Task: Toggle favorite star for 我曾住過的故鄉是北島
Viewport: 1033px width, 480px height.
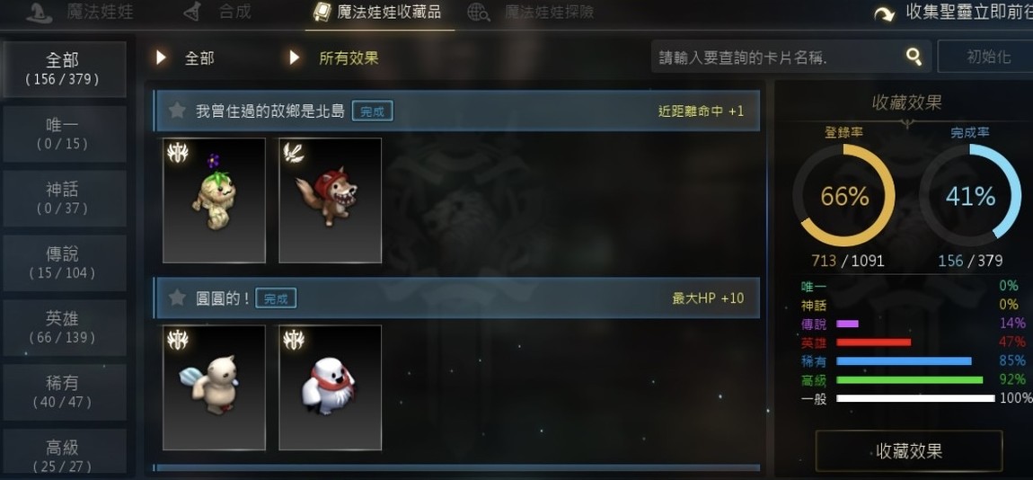Action: tap(177, 110)
